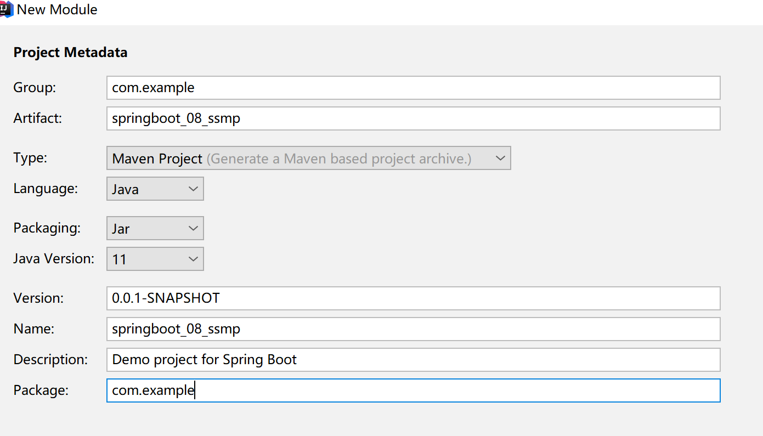Click the Type: label
This screenshot has width=763, height=436.
click(30, 158)
